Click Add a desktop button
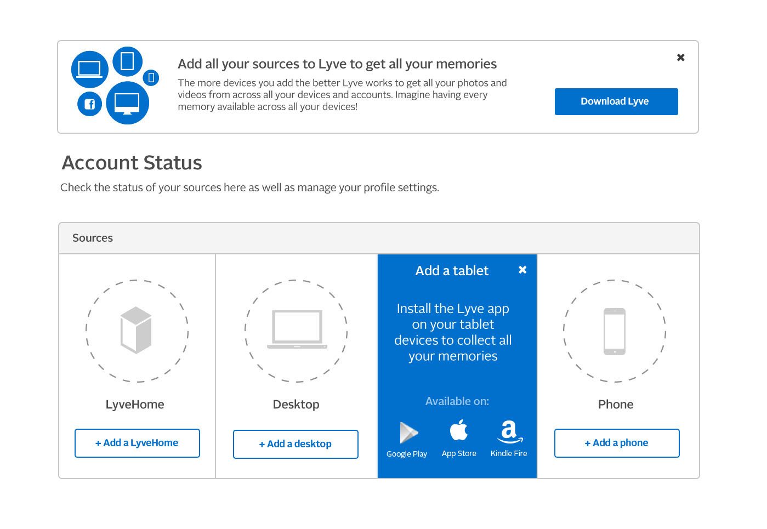767x529 pixels. click(x=296, y=444)
